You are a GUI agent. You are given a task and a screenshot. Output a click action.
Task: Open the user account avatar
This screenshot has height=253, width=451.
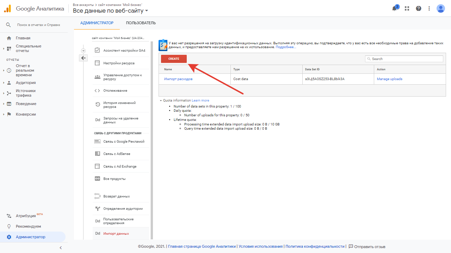pos(441,8)
